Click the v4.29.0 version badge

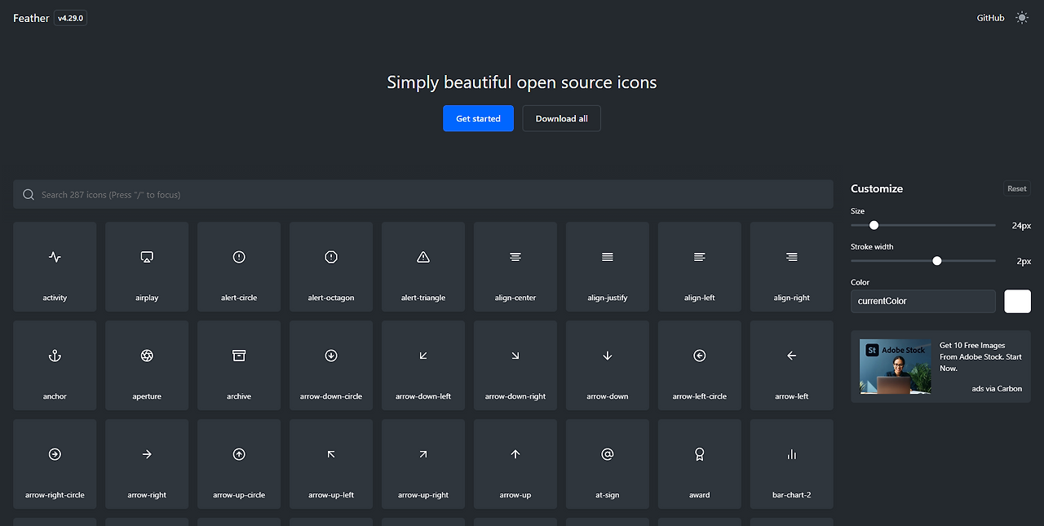coord(71,18)
